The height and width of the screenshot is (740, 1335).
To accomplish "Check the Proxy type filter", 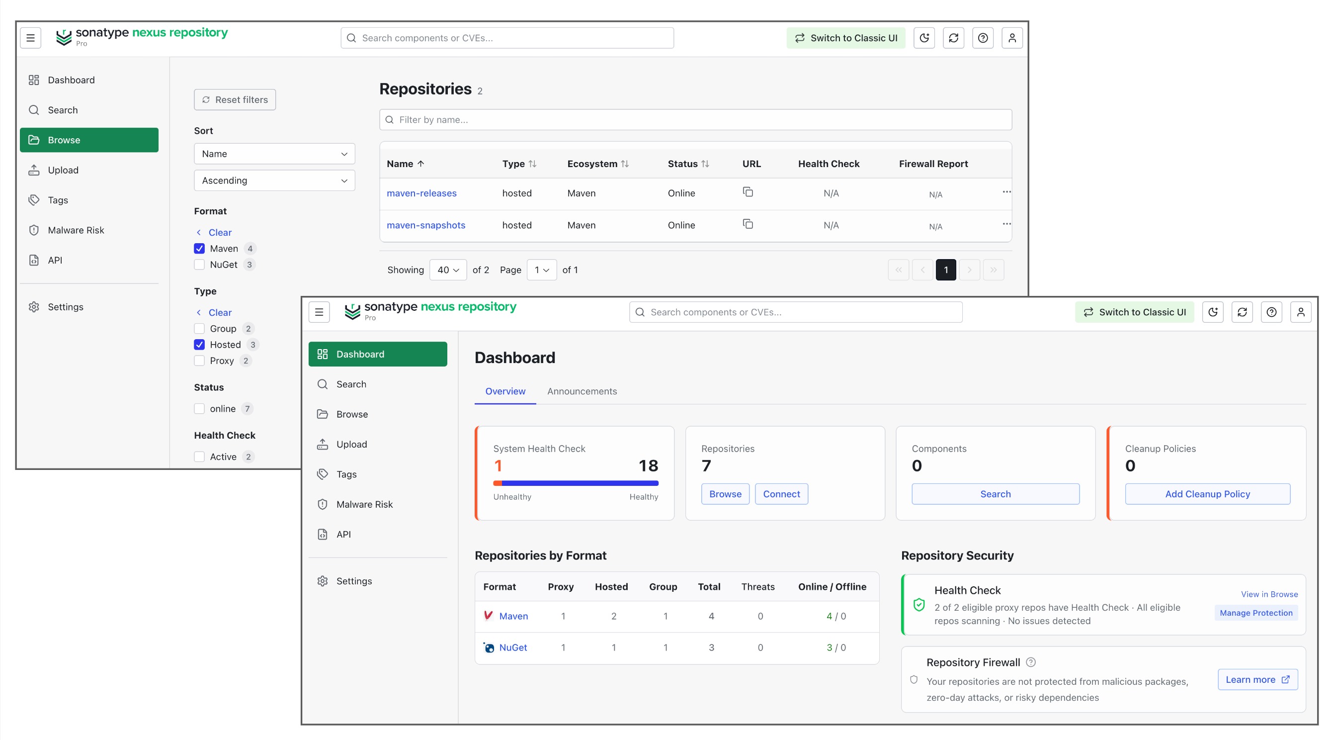I will tap(199, 361).
